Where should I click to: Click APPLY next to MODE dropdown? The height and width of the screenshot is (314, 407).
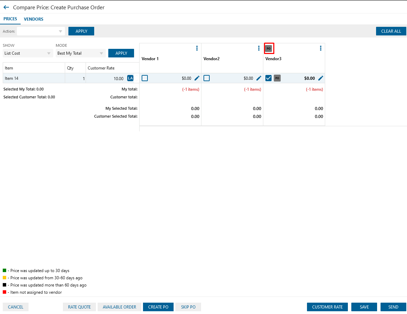pos(121,53)
